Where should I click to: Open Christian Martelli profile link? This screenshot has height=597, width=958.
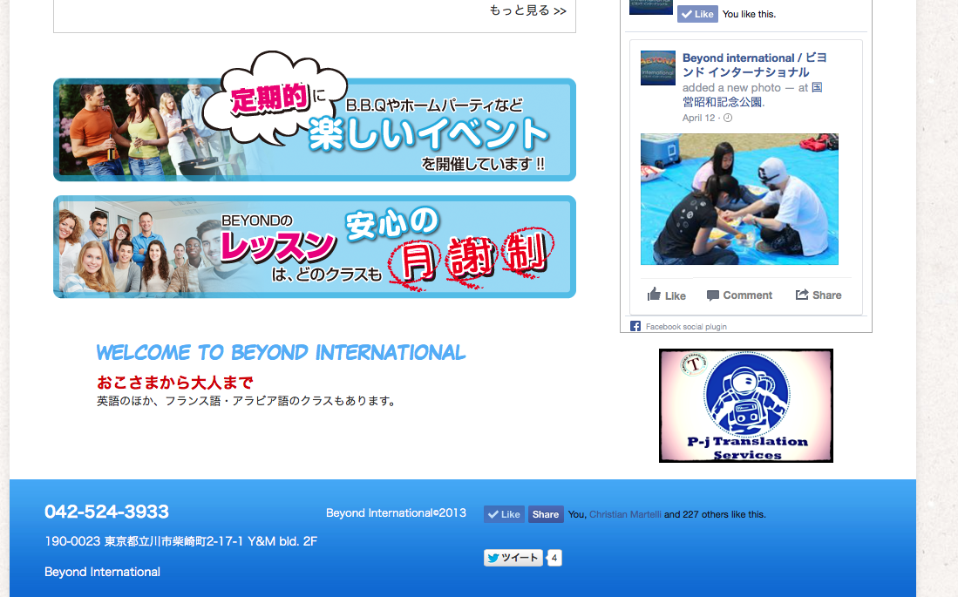[x=625, y=514]
